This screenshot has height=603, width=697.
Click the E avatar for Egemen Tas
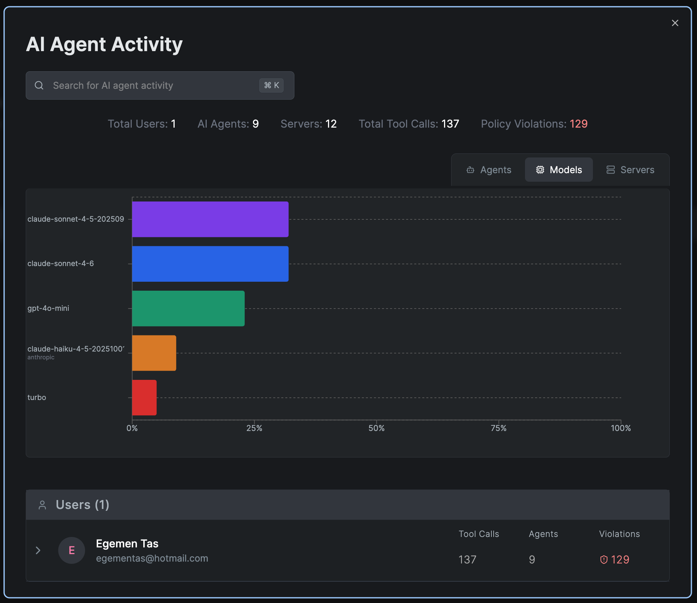pyautogui.click(x=72, y=550)
